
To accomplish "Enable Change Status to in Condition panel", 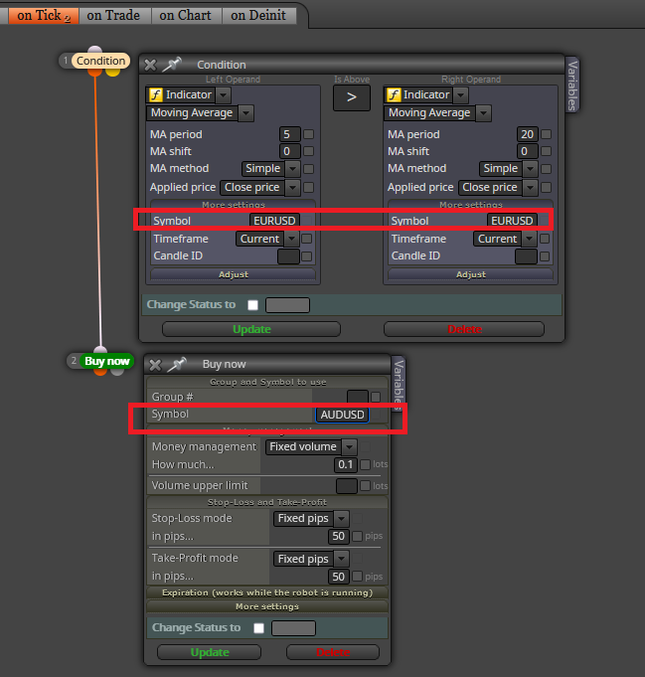I will [253, 305].
